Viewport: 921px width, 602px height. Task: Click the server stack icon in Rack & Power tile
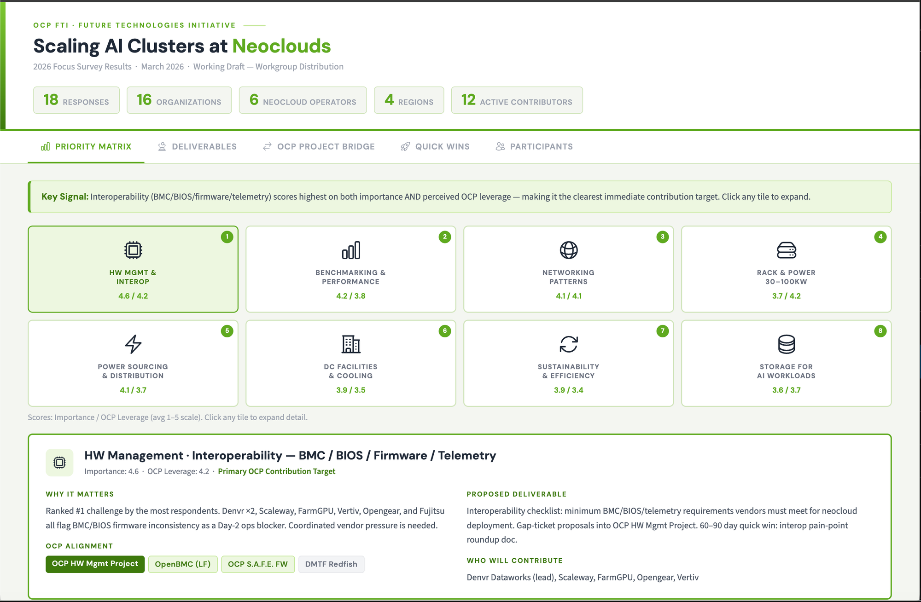[786, 250]
